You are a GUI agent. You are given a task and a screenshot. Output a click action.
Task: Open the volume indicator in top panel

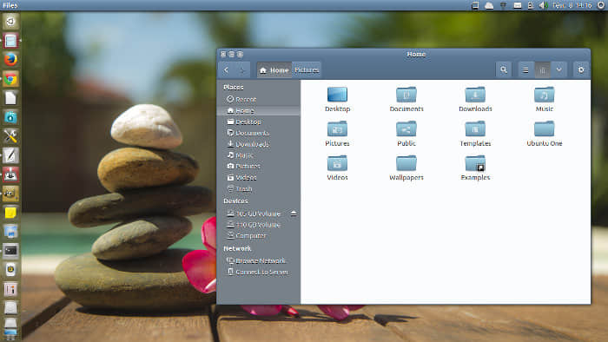pyautogui.click(x=543, y=5)
